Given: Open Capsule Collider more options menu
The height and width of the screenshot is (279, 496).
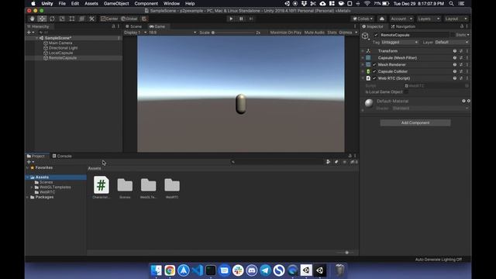Looking at the screenshot, I should (x=467, y=71).
